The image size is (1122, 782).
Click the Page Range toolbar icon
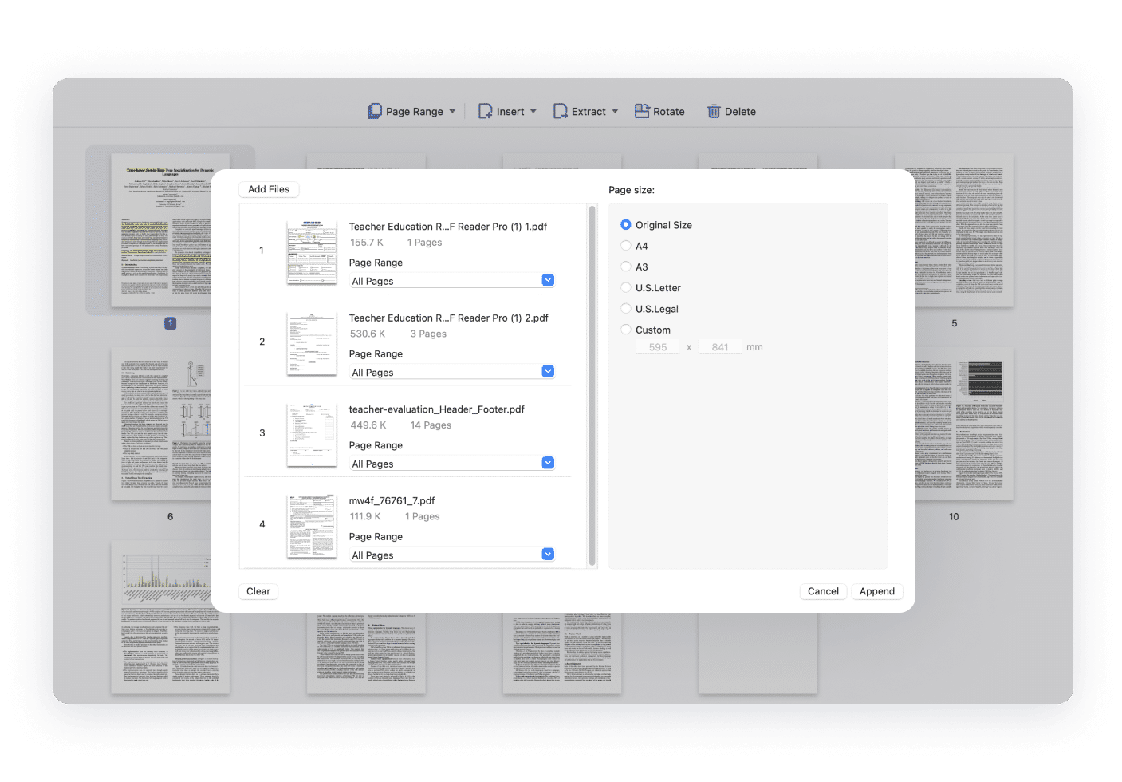(375, 112)
